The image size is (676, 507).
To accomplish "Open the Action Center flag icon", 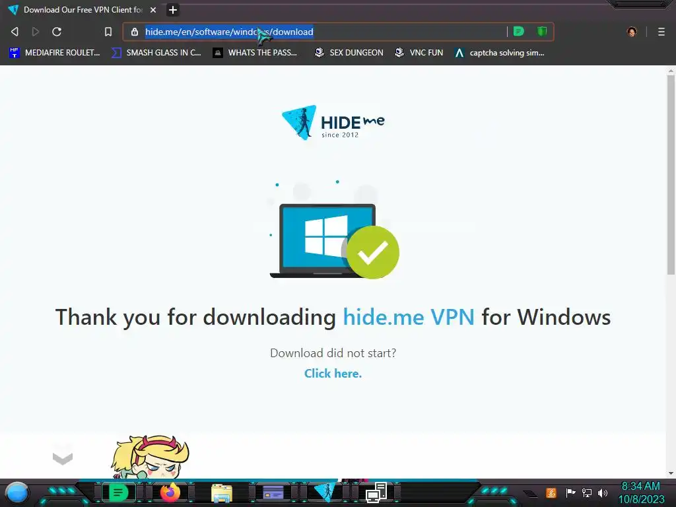I will (570, 492).
